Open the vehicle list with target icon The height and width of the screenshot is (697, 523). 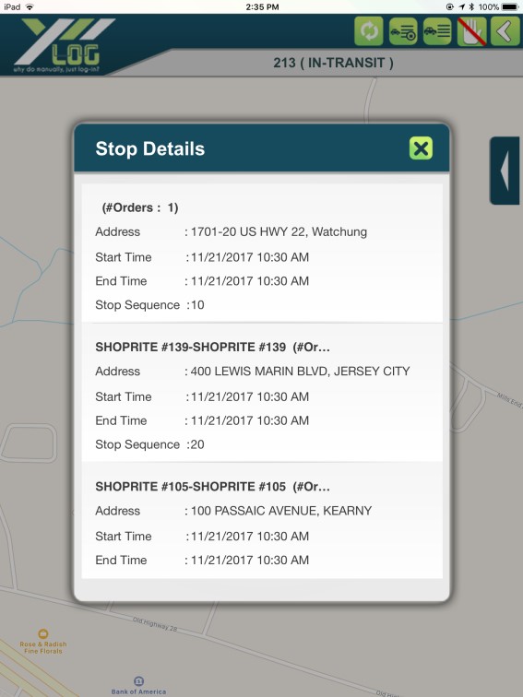[403, 31]
